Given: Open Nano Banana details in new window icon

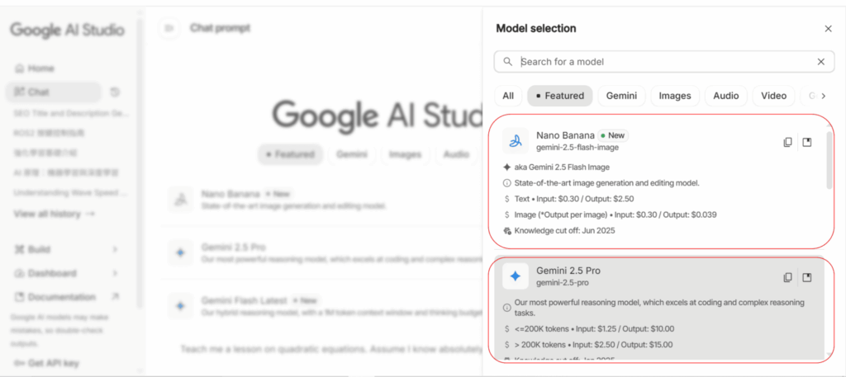Looking at the screenshot, I should point(807,142).
